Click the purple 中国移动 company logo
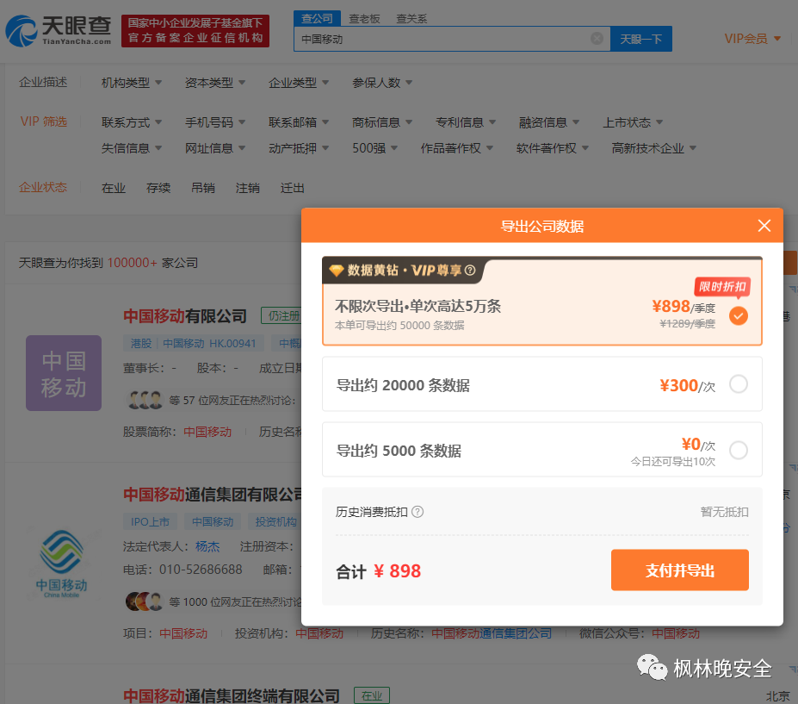The width and height of the screenshot is (798, 704). coord(64,373)
